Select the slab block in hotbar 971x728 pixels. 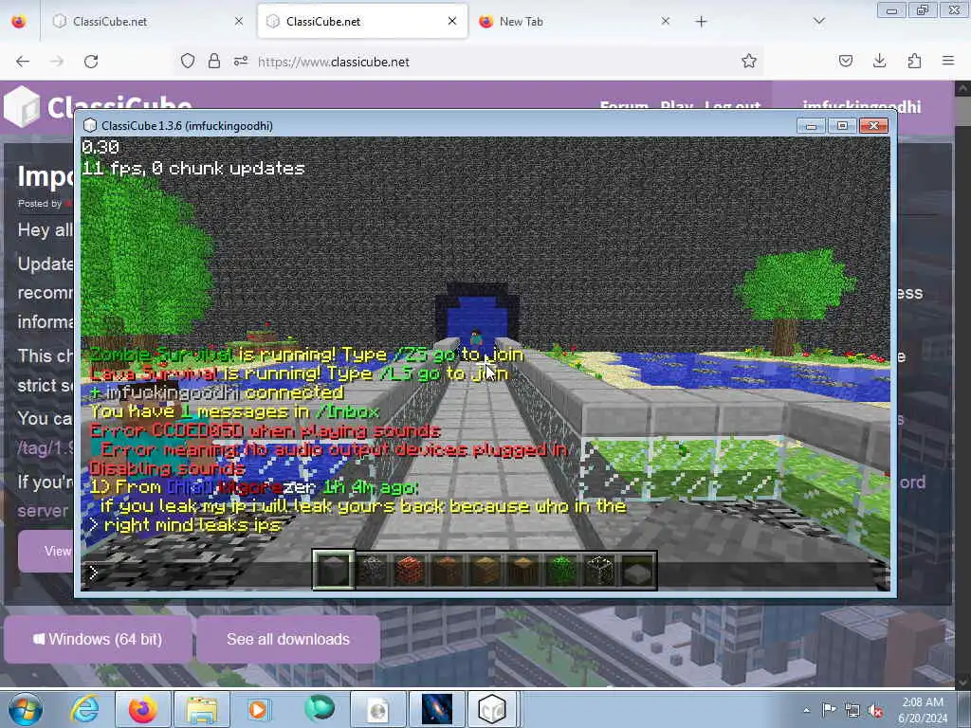(x=638, y=570)
